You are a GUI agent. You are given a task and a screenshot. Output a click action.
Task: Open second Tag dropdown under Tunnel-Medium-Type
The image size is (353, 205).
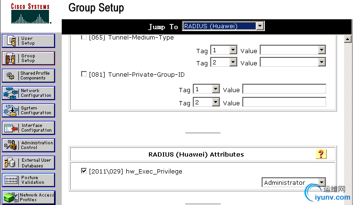click(223, 62)
